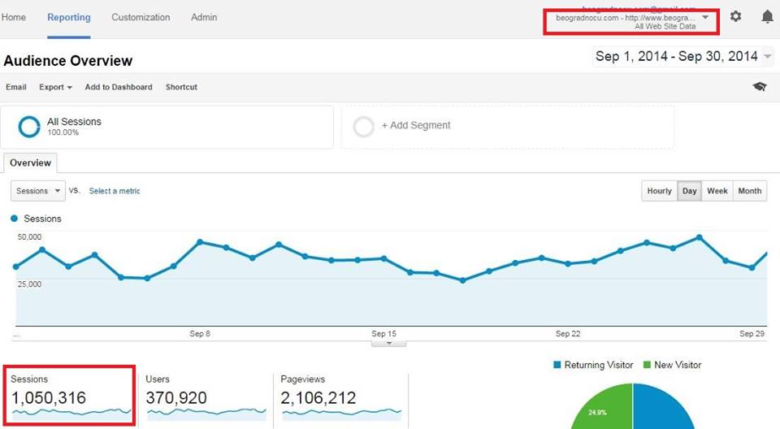Click the 100.00% text under All Sessions
The width and height of the screenshot is (780, 429).
63,132
